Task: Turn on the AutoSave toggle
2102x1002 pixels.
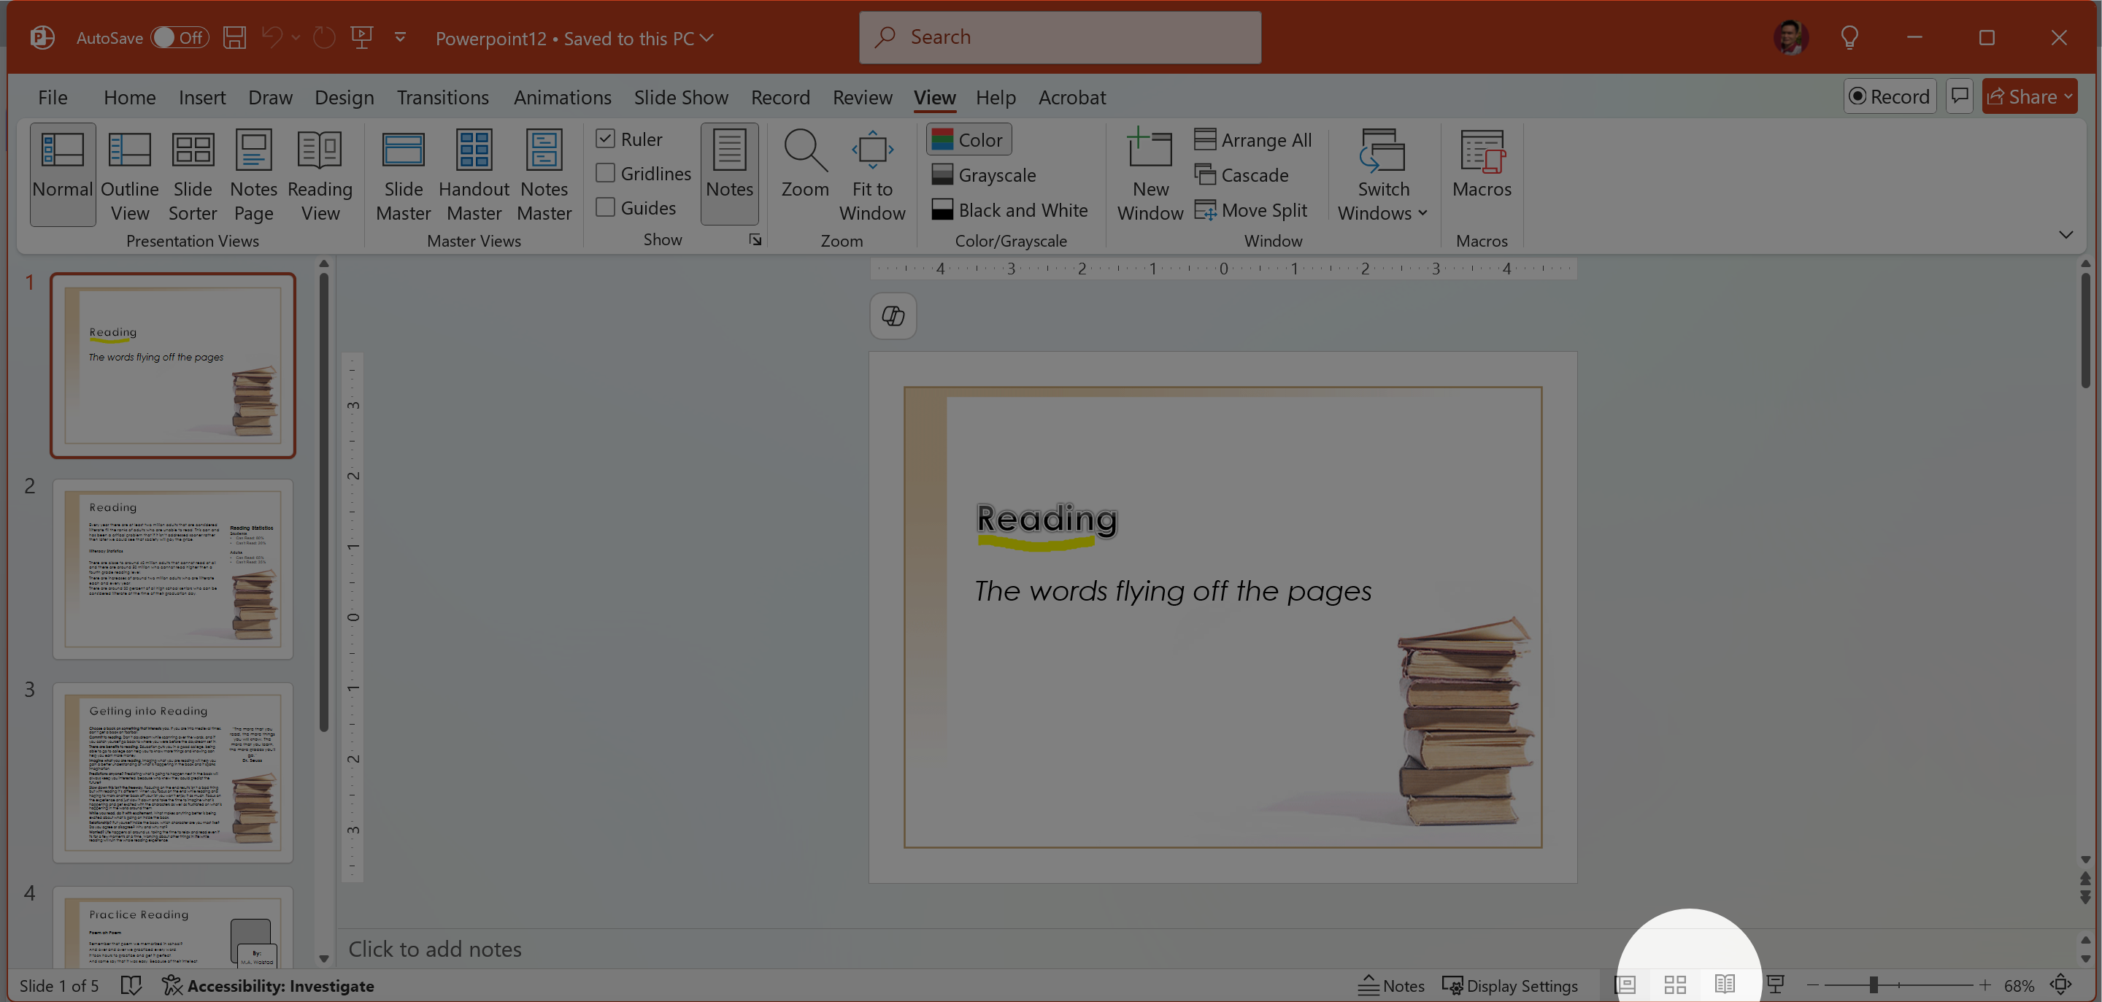Action: 180,37
